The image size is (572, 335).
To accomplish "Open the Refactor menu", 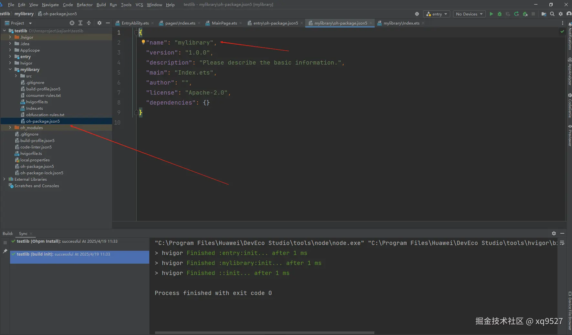I will click(85, 5).
